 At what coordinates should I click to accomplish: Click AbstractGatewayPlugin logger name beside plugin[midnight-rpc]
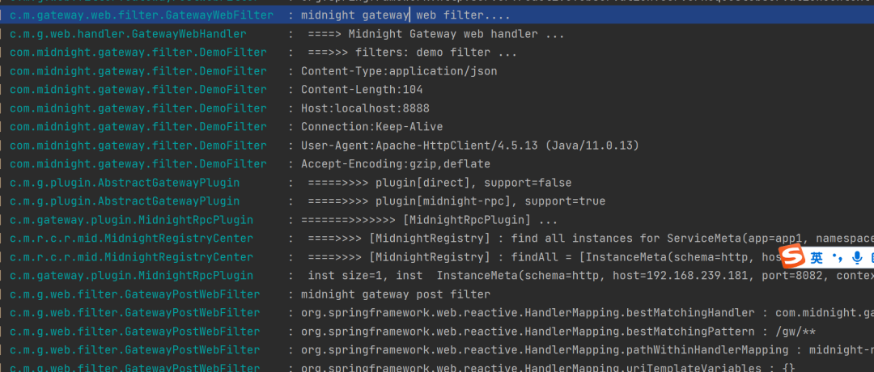[x=125, y=201]
